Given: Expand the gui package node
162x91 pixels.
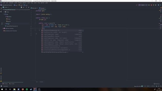Looking at the screenshot, I should coord(6,24).
